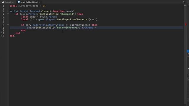Image resolution: width=189 pixels, height=106 pixels.
Task: Click the cloud icon on Tutorials tab
Action: tap(3, 2)
